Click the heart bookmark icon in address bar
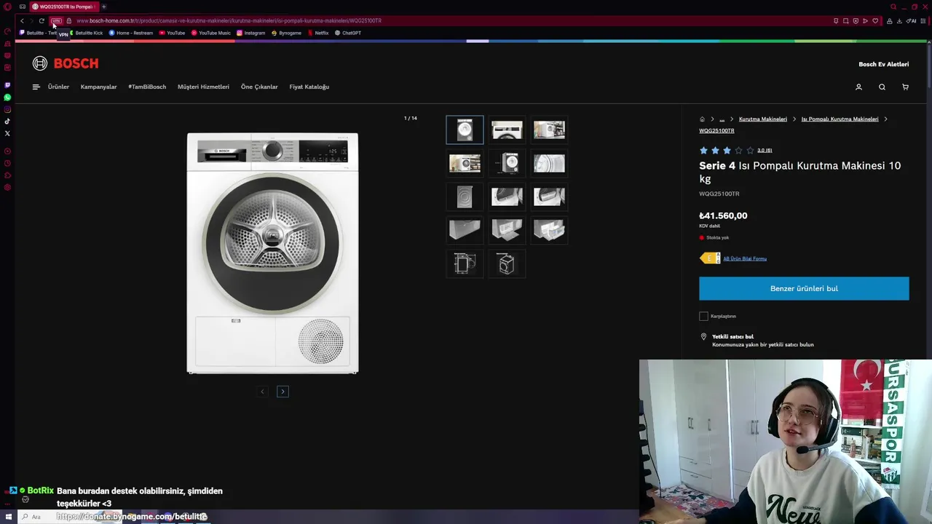This screenshot has width=932, height=524. [875, 20]
